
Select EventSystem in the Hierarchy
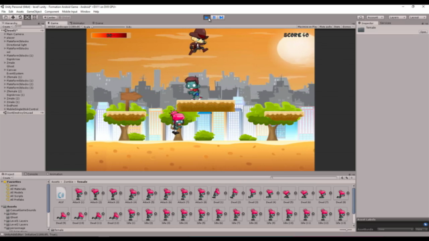[x=15, y=74]
